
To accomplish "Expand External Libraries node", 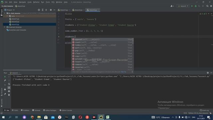I will pos(5,27).
